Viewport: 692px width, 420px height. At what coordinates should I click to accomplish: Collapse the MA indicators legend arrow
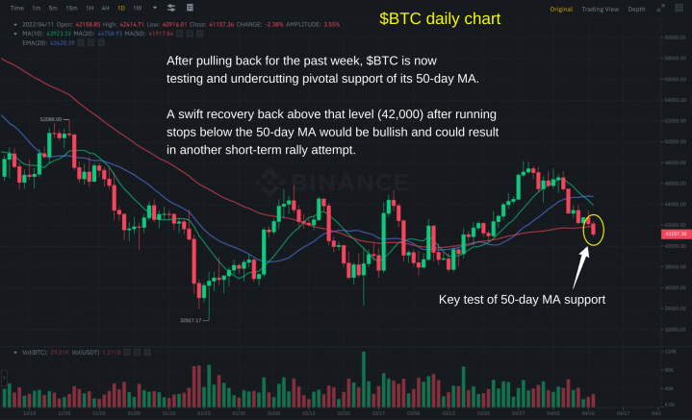tap(15, 34)
